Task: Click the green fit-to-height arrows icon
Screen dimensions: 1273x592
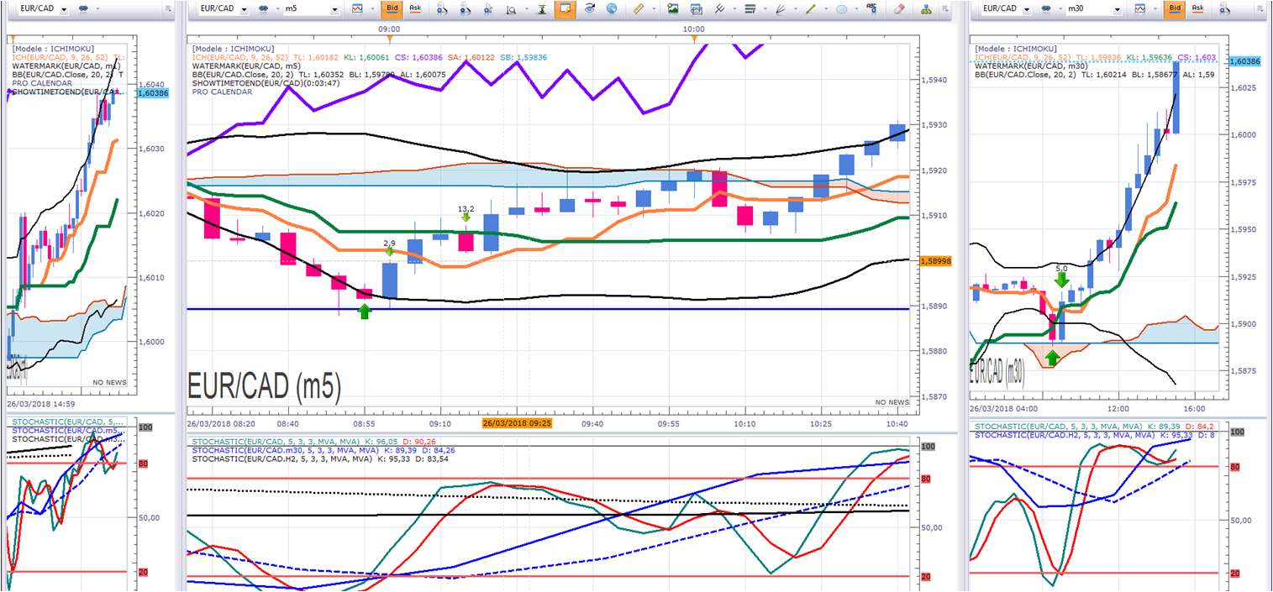Action: click(542, 8)
